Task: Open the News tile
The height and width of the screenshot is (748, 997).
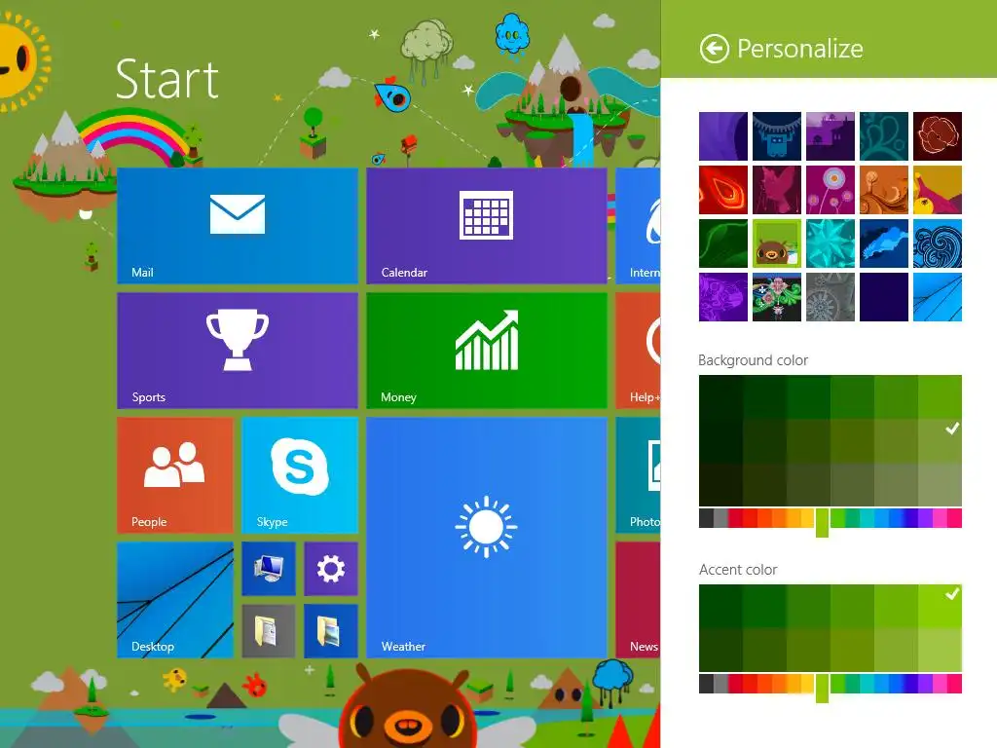Action: (x=639, y=600)
